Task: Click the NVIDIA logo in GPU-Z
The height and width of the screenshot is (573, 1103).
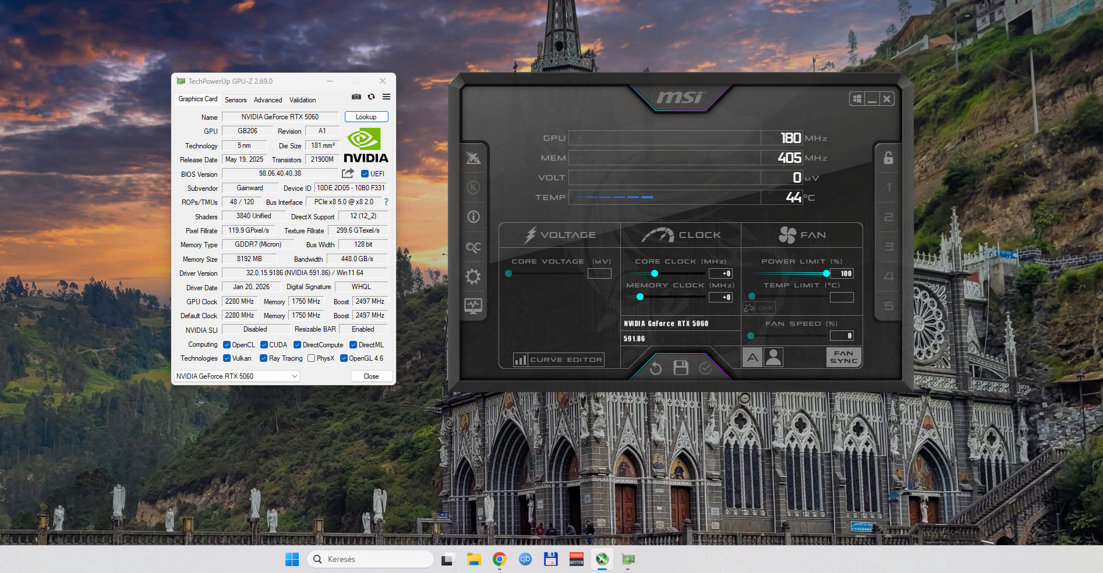Action: click(x=366, y=145)
